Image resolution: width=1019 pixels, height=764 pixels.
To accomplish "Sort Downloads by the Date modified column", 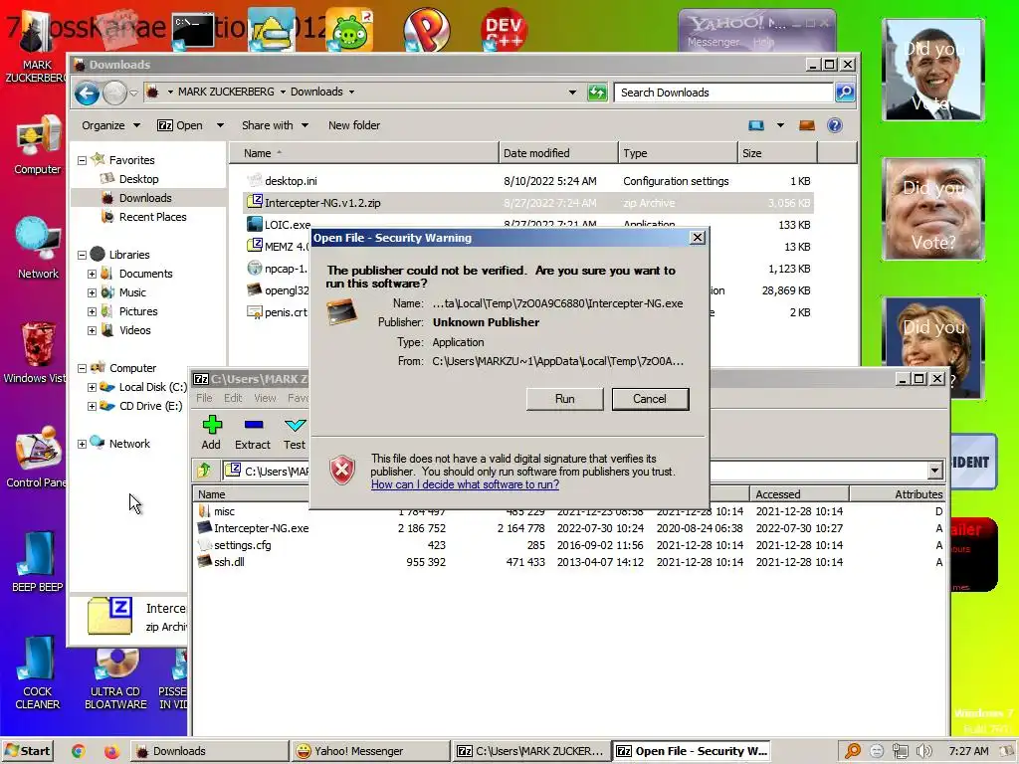I will [558, 153].
